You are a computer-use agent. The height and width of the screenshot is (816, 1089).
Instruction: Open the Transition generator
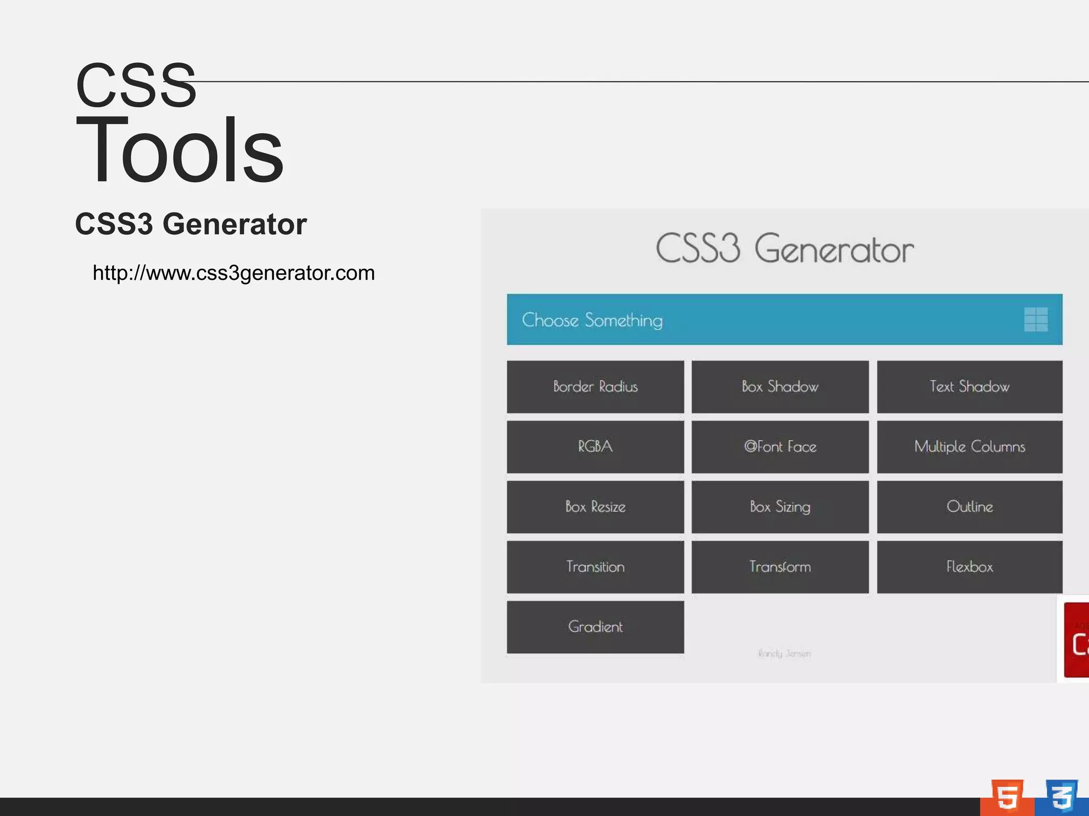[x=595, y=567]
